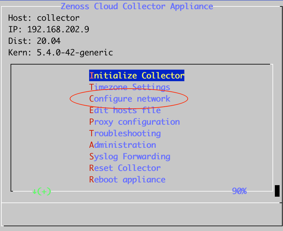Screen dimensions: 283x231
Task: Select Syslog Forwarding option
Action: (129, 156)
